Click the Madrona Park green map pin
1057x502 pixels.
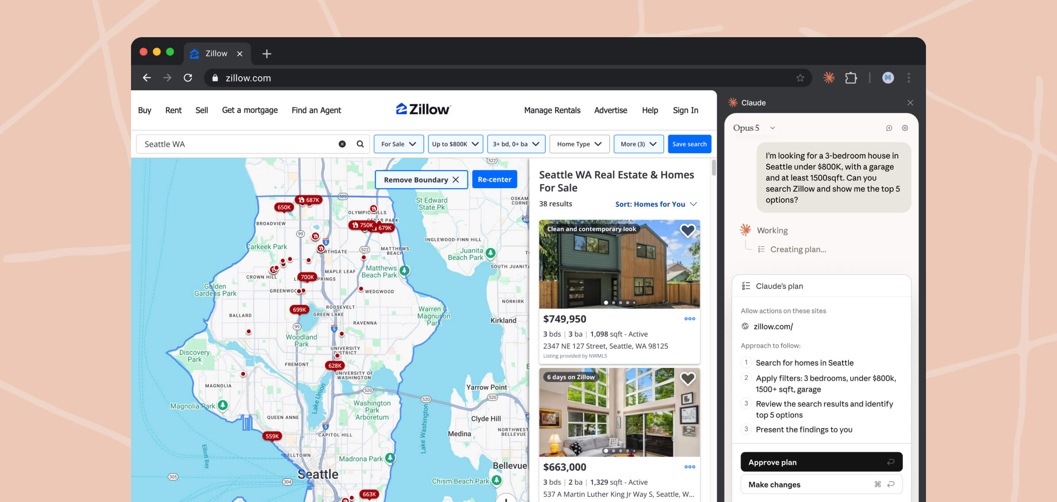pyautogui.click(x=390, y=458)
